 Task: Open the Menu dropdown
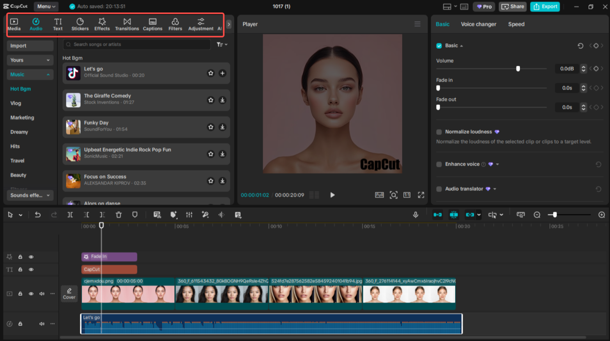pos(46,7)
